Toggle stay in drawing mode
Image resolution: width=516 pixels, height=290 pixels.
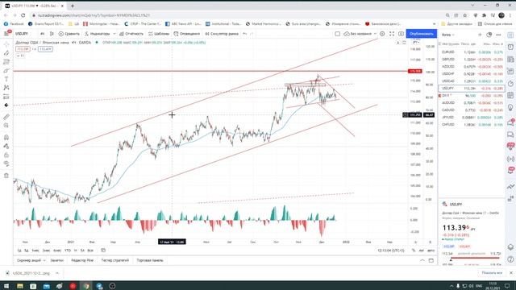(6, 147)
